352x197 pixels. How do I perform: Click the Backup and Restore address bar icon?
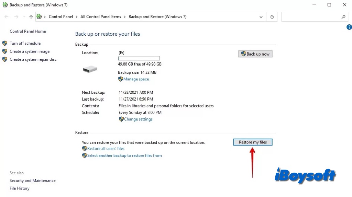pos(39,16)
